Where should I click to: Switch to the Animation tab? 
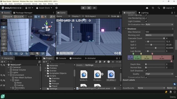tap(76, 58)
